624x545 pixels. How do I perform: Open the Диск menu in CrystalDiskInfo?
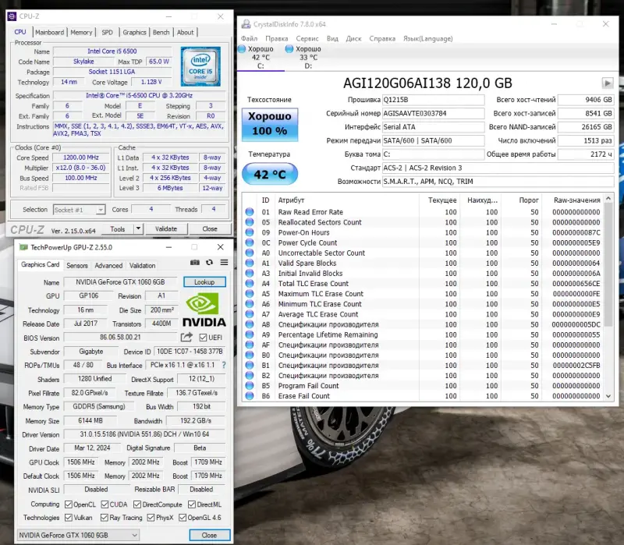pos(353,38)
